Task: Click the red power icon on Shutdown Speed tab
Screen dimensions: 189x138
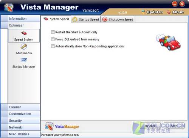Action: pyautogui.click(x=105, y=19)
